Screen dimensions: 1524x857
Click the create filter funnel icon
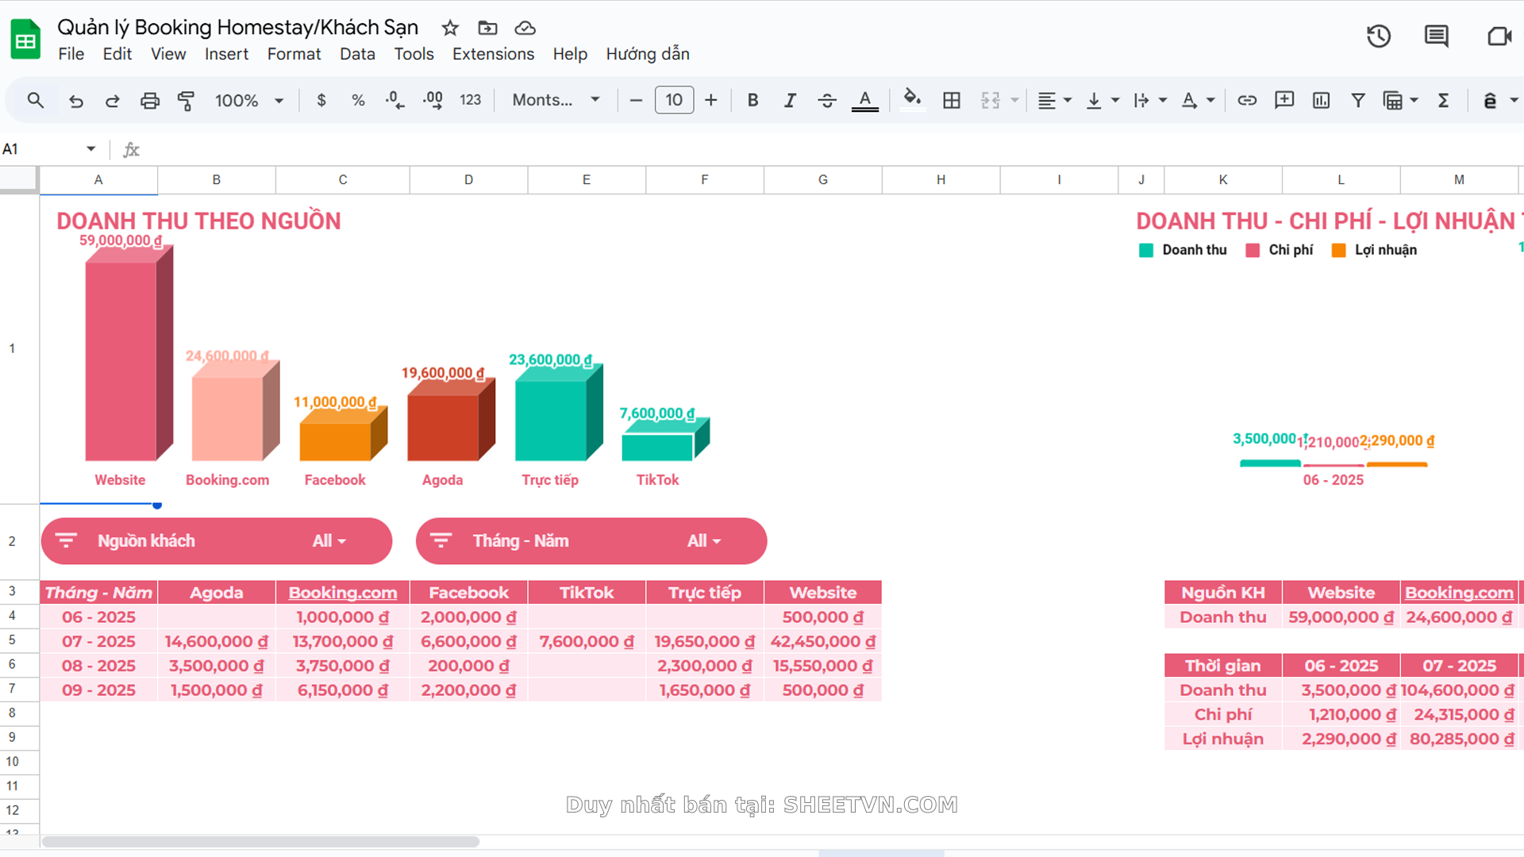1358,101
